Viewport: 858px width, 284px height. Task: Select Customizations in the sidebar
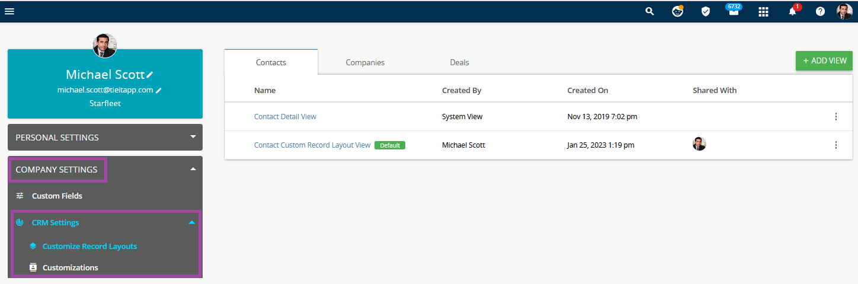tap(71, 267)
